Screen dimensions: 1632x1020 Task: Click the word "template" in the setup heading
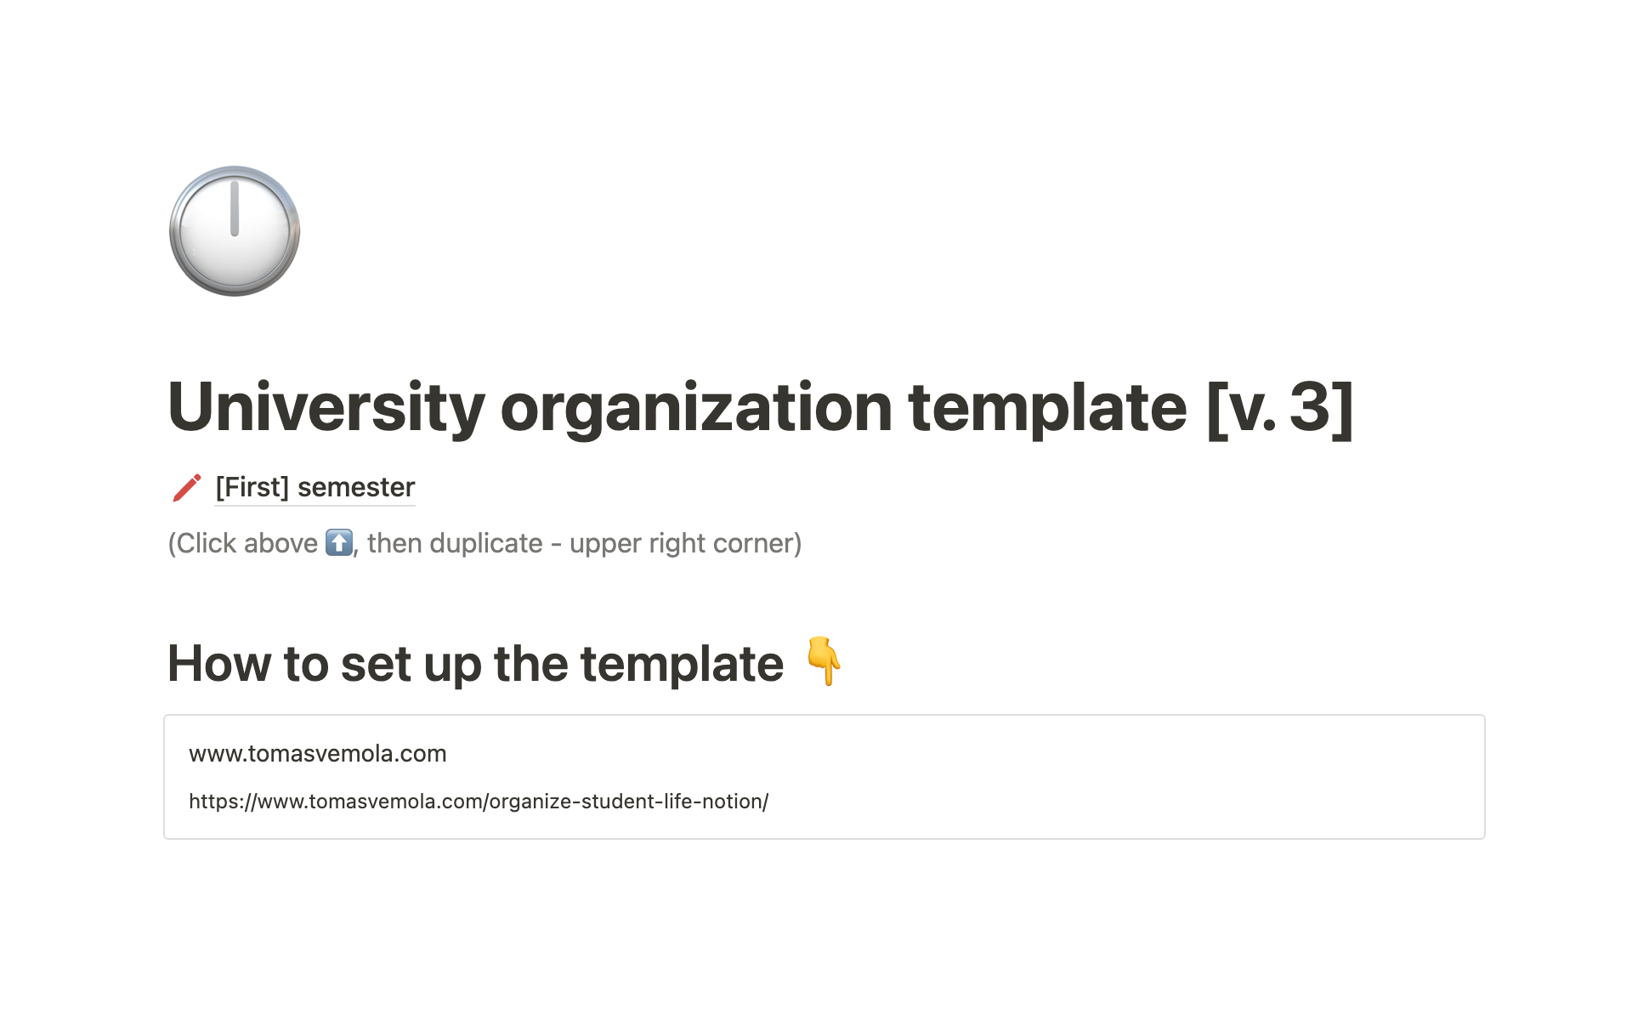(682, 664)
